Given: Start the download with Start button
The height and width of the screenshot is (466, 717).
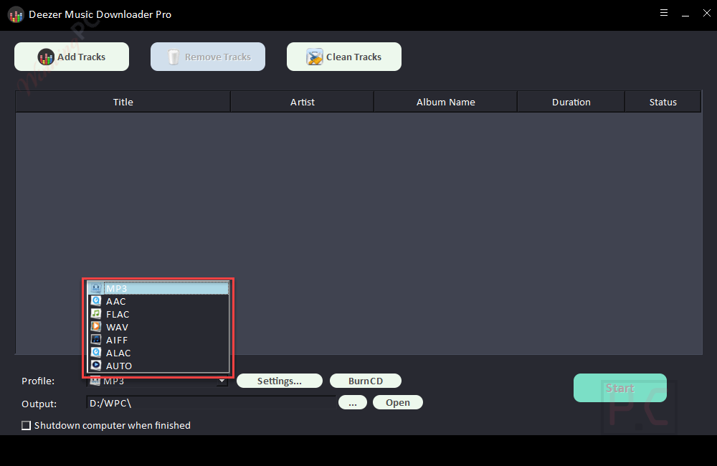Looking at the screenshot, I should 620,388.
